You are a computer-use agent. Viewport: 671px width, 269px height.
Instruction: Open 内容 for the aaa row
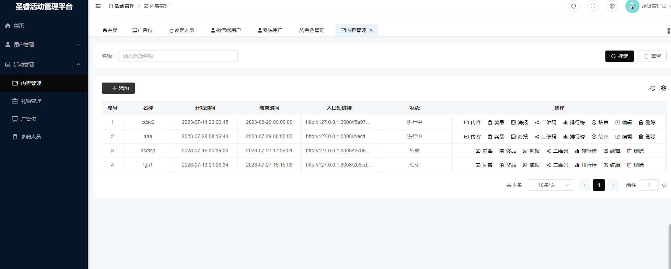coord(472,137)
